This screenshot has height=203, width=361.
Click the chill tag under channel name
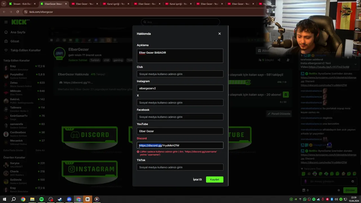[106, 60]
